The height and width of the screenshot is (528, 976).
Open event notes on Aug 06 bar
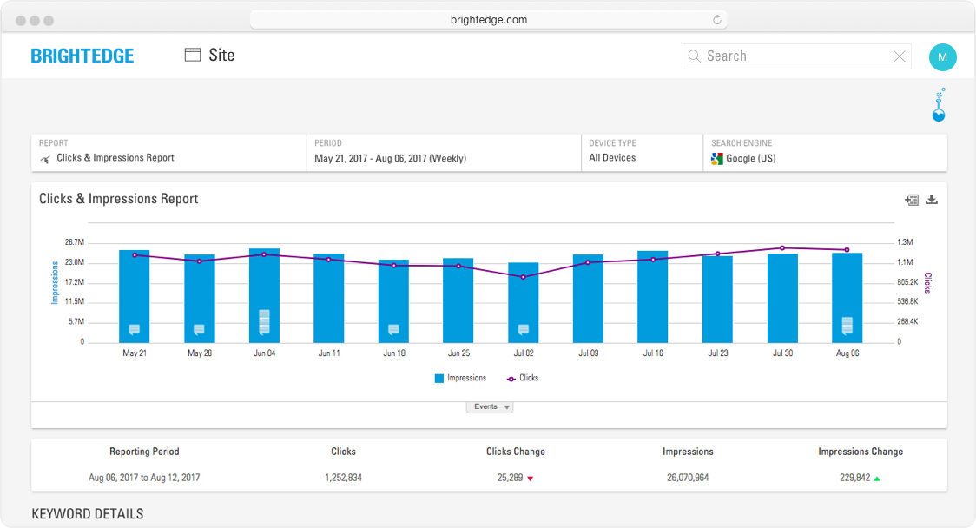847,326
